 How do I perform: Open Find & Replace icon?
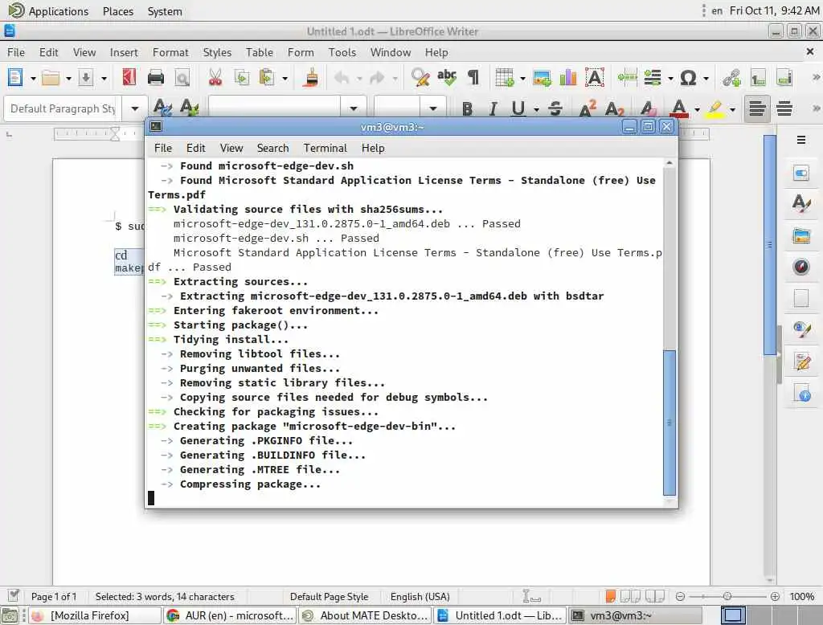tap(420, 78)
